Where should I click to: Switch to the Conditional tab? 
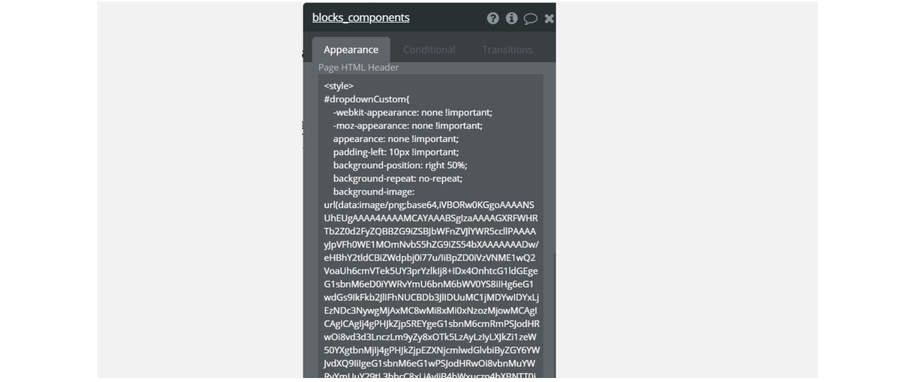[429, 49]
